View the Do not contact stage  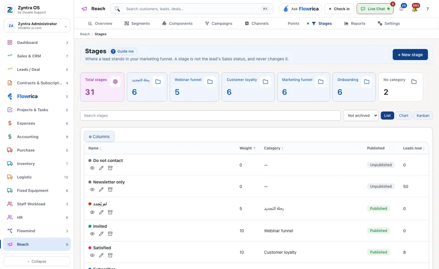tap(92, 168)
